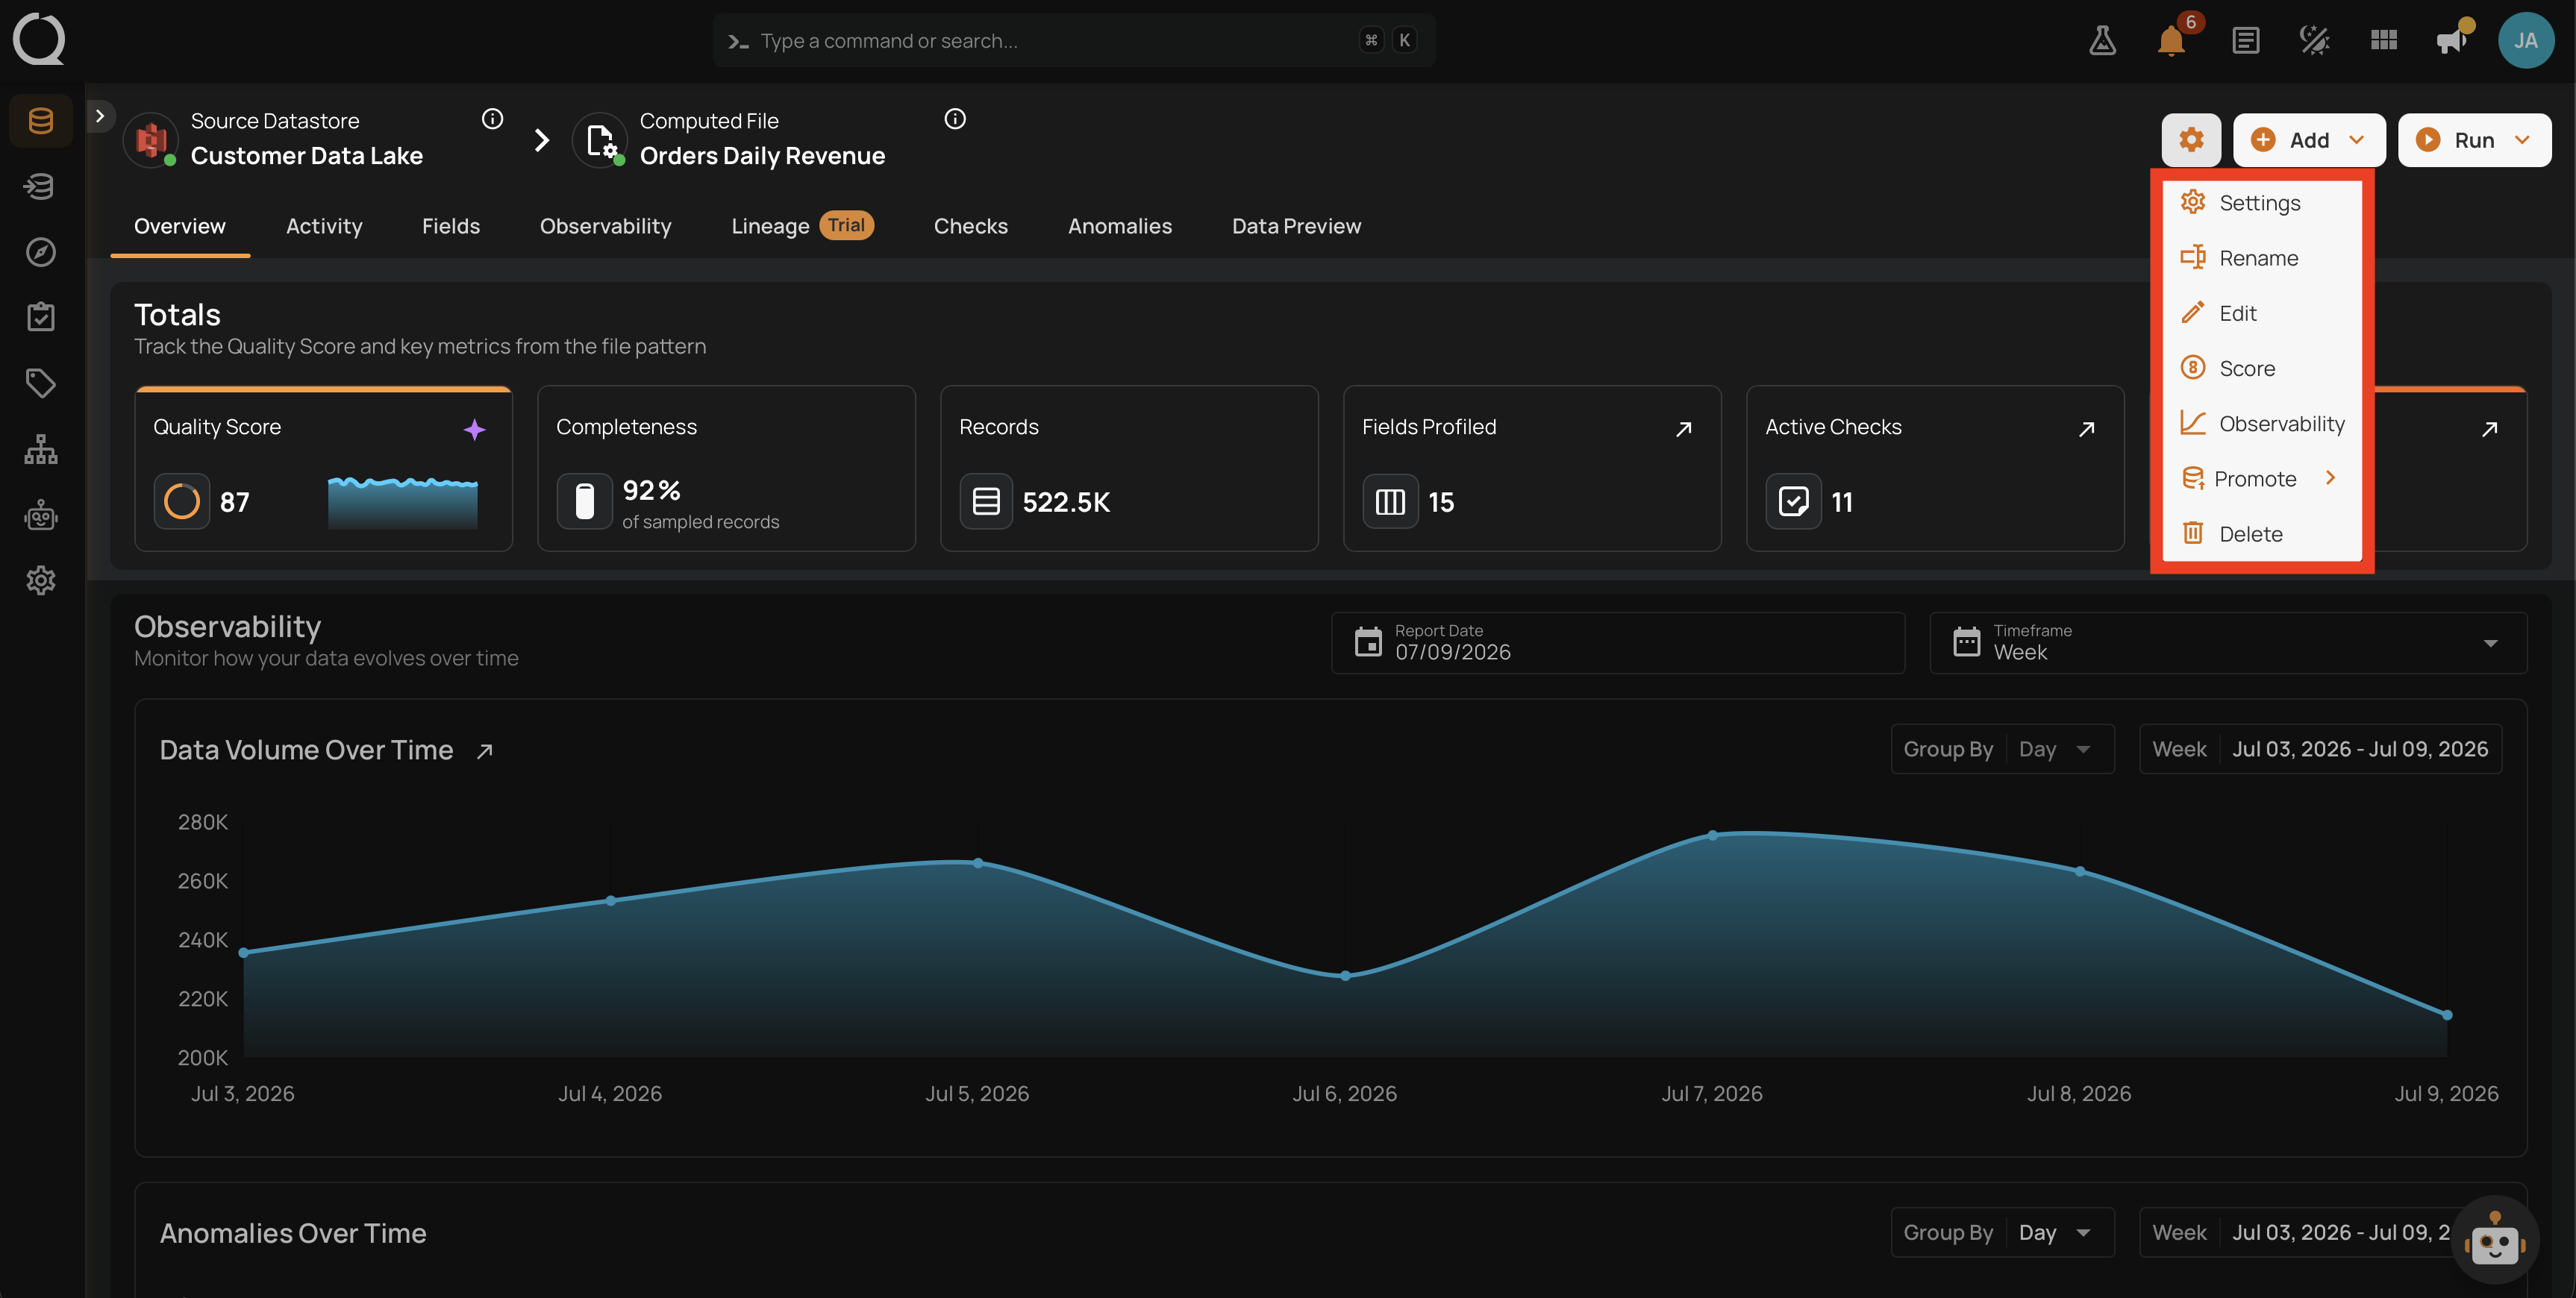Click the Run button

[2474, 140]
